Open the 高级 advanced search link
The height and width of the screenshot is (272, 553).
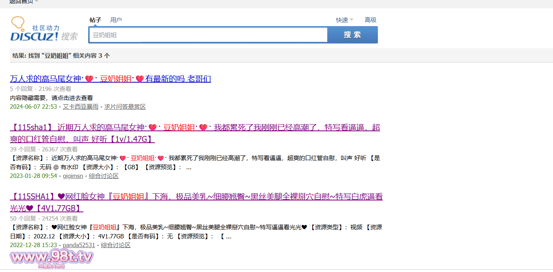point(370,20)
